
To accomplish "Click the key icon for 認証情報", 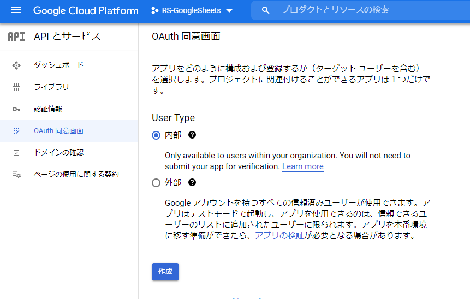I will [16, 109].
